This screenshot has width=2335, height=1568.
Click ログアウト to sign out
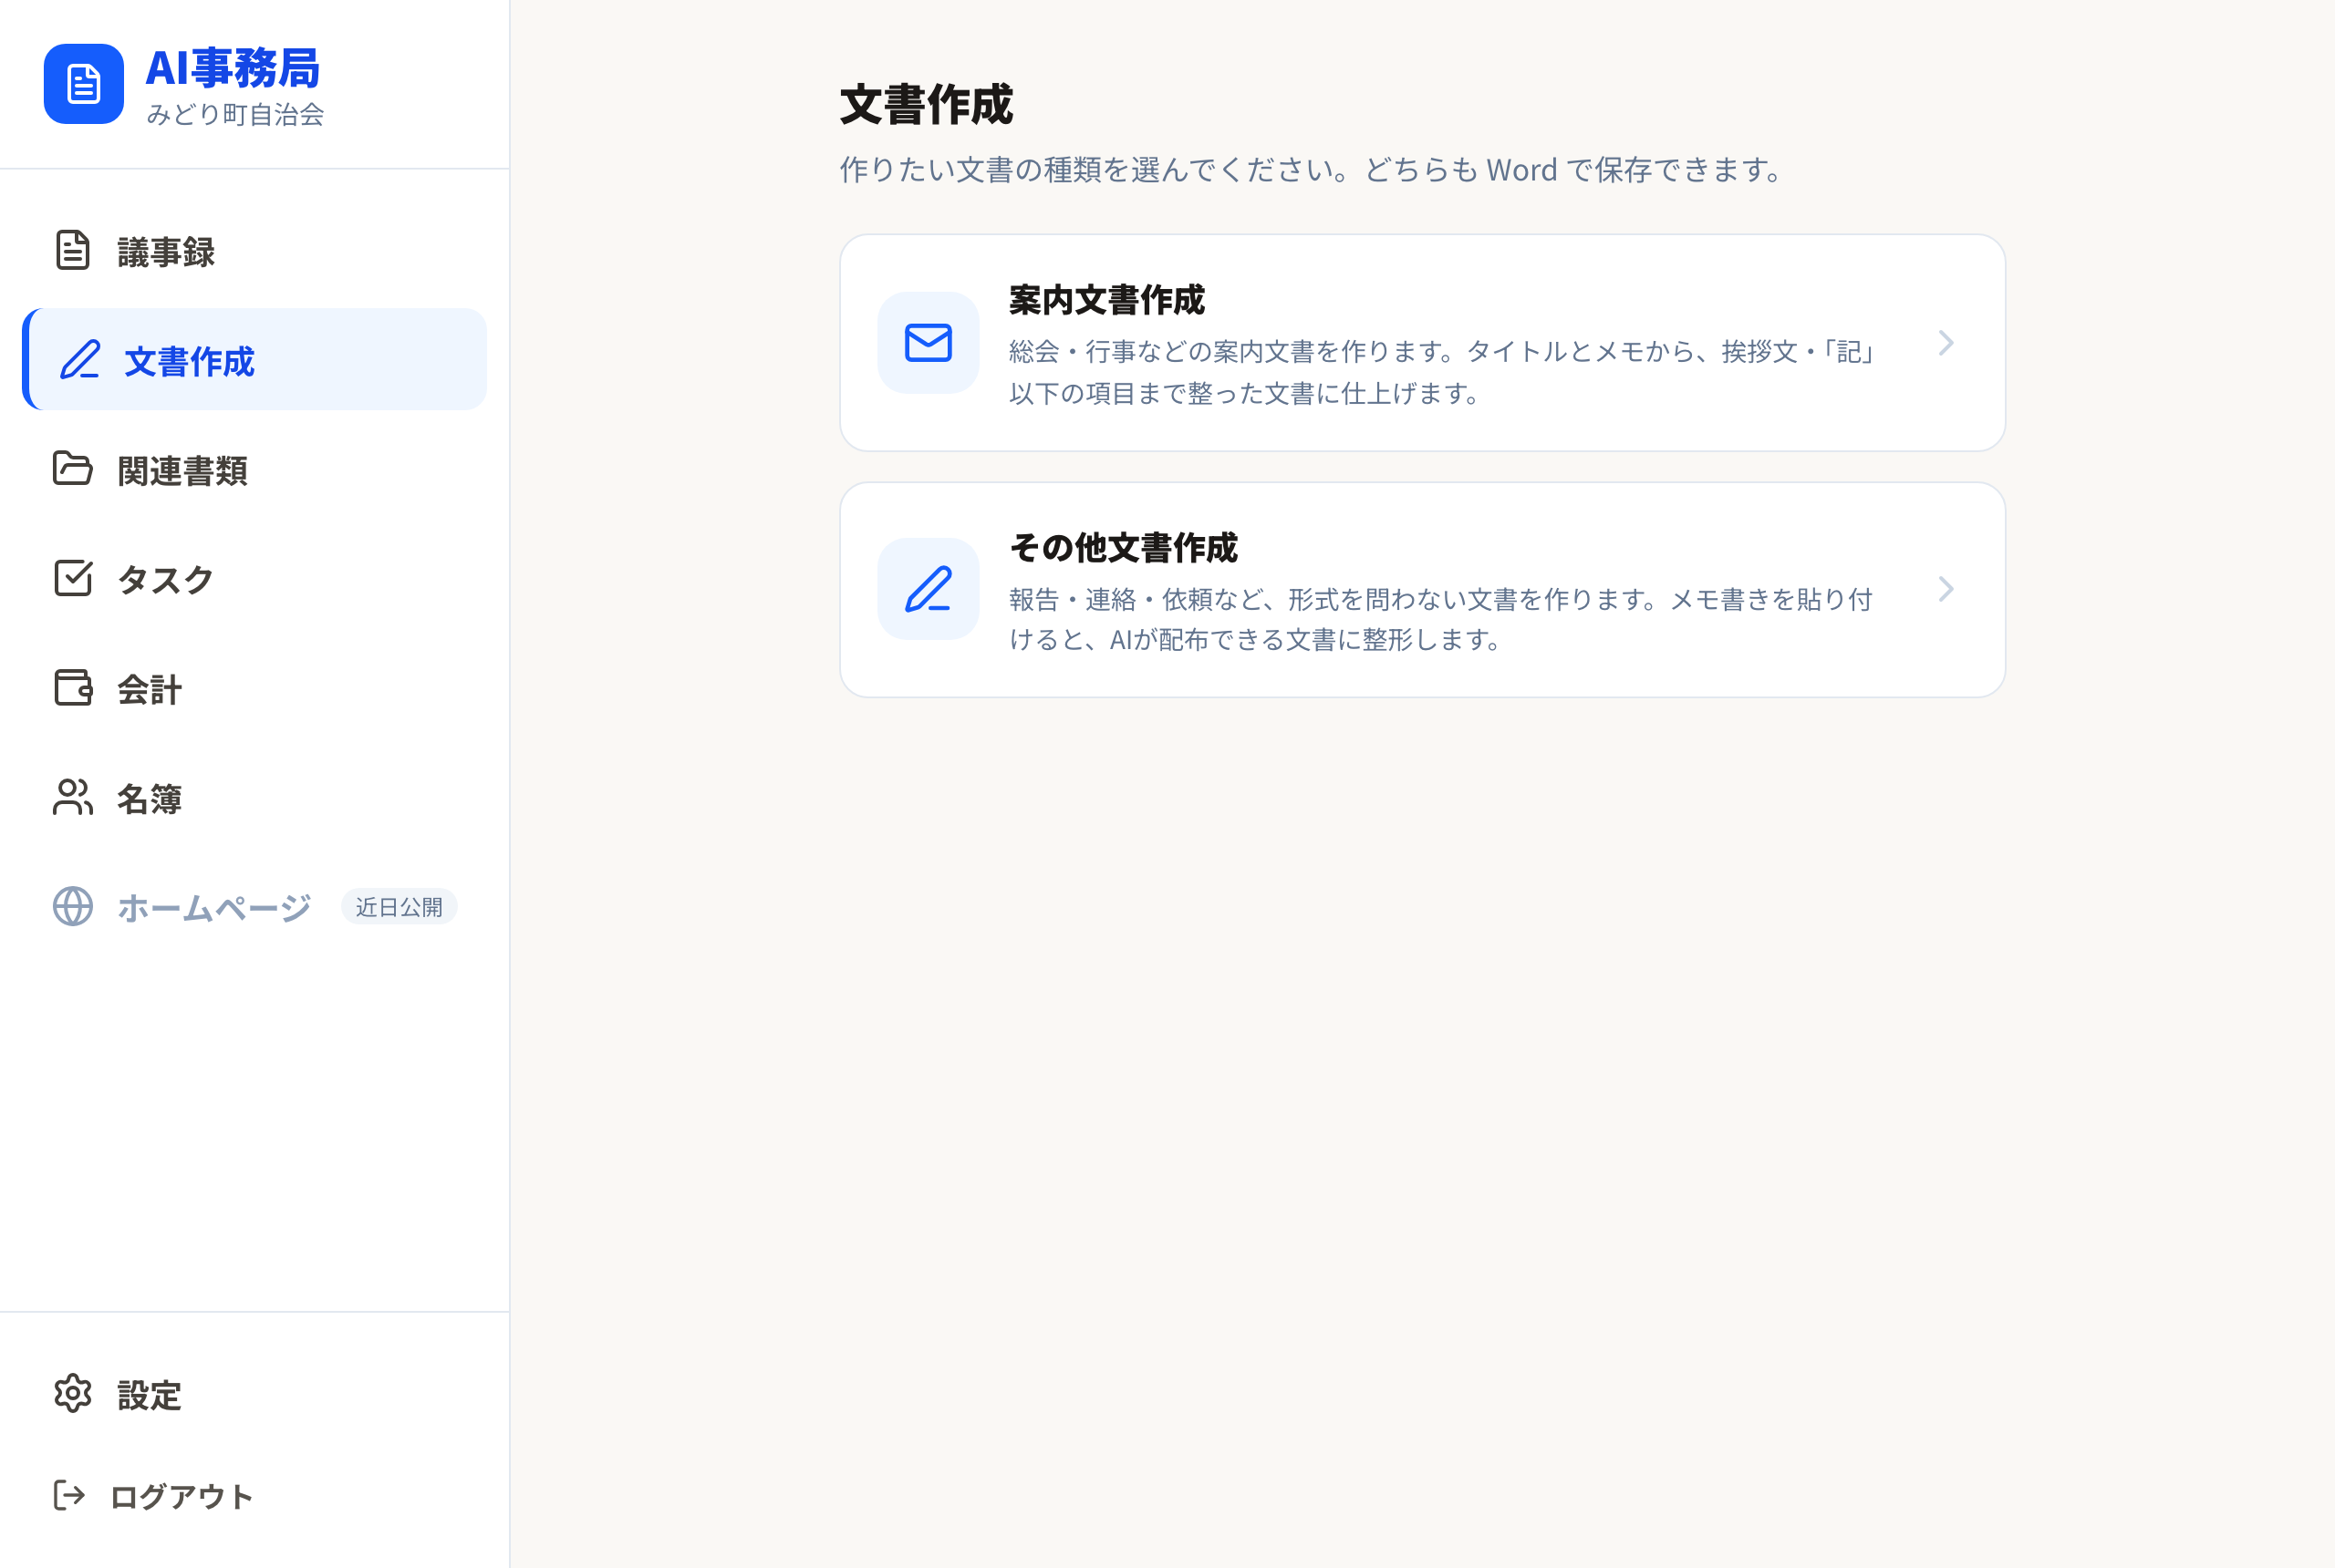click(x=254, y=1496)
